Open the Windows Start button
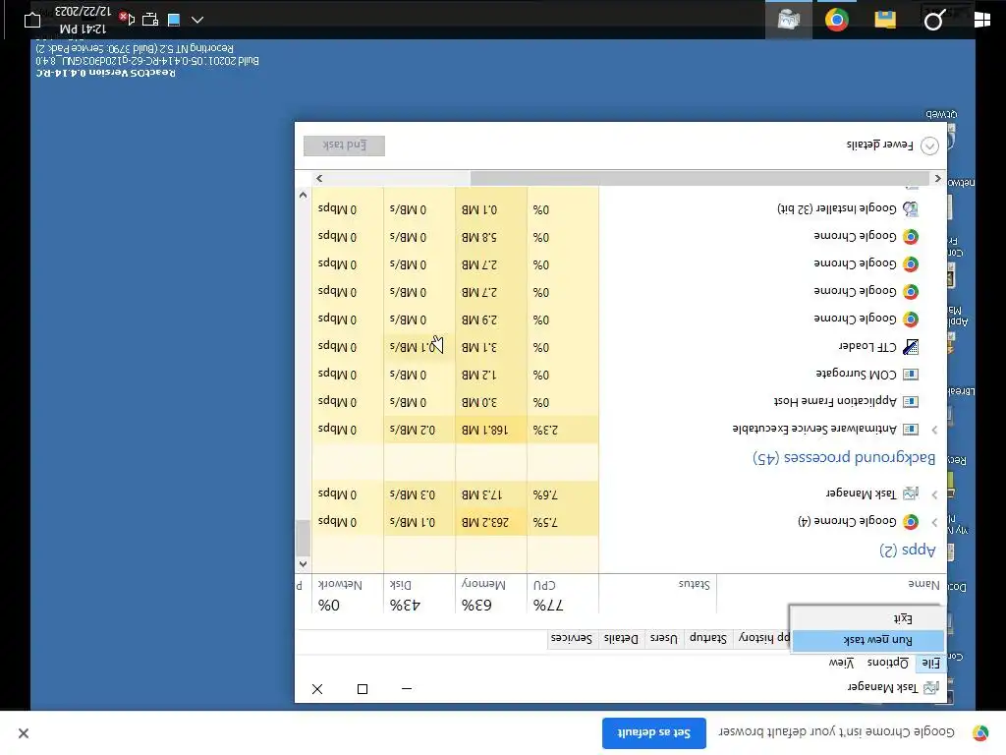 pyautogui.click(x=982, y=20)
